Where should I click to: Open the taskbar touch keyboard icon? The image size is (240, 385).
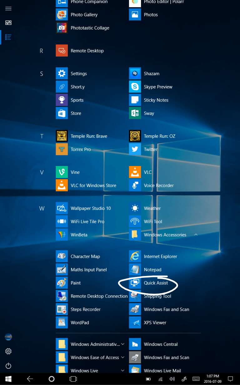(196, 379)
